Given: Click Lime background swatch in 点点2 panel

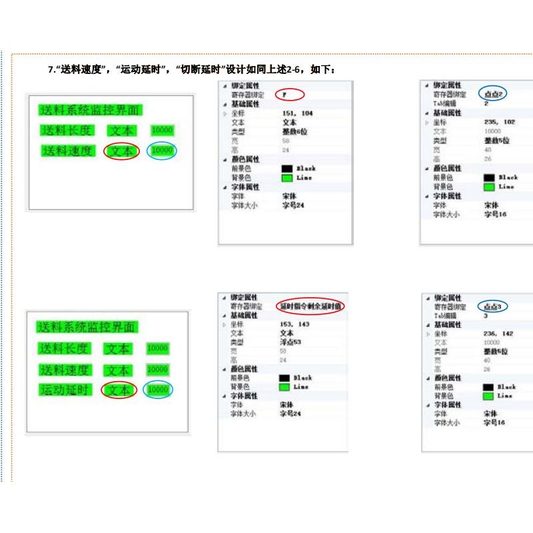Looking at the screenshot, I should pos(488,187).
